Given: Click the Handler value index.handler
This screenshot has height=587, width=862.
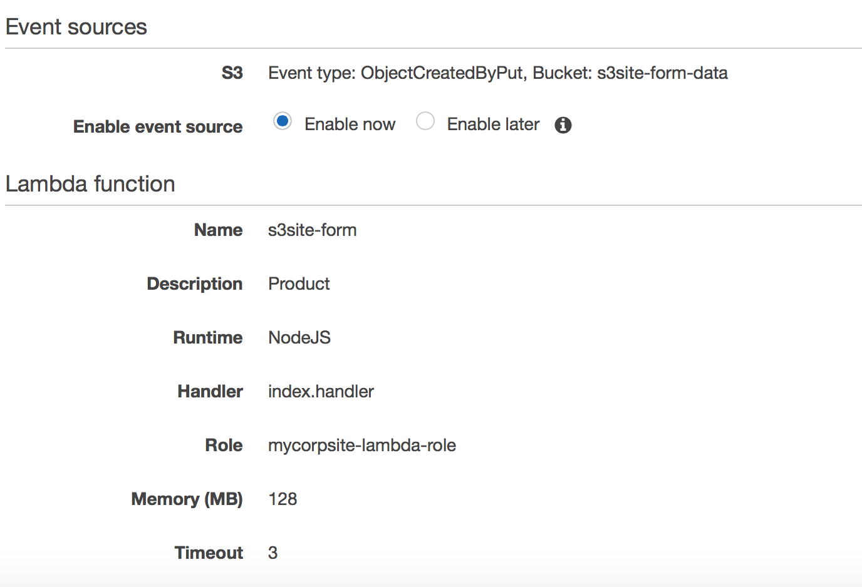Looking at the screenshot, I should pyautogui.click(x=321, y=392).
